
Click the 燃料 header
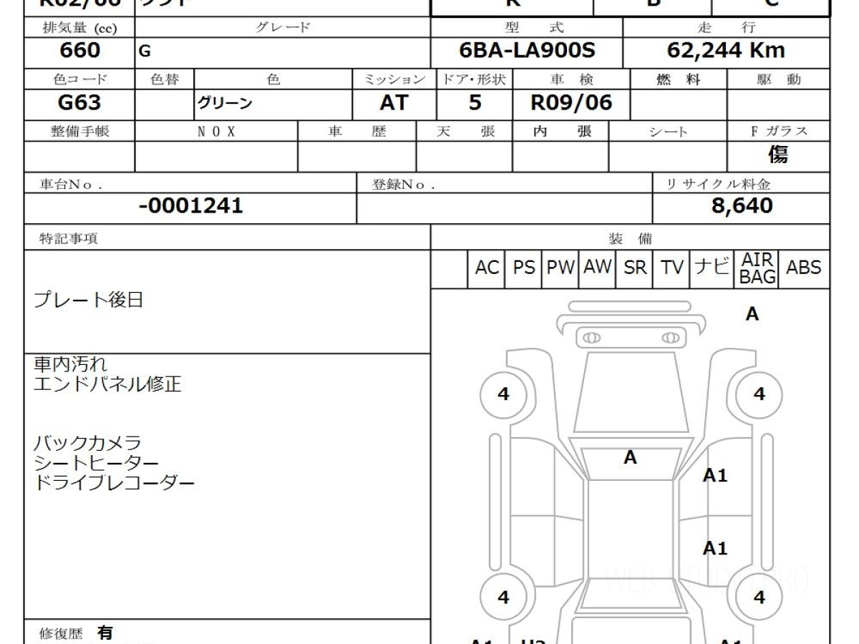[x=678, y=79]
